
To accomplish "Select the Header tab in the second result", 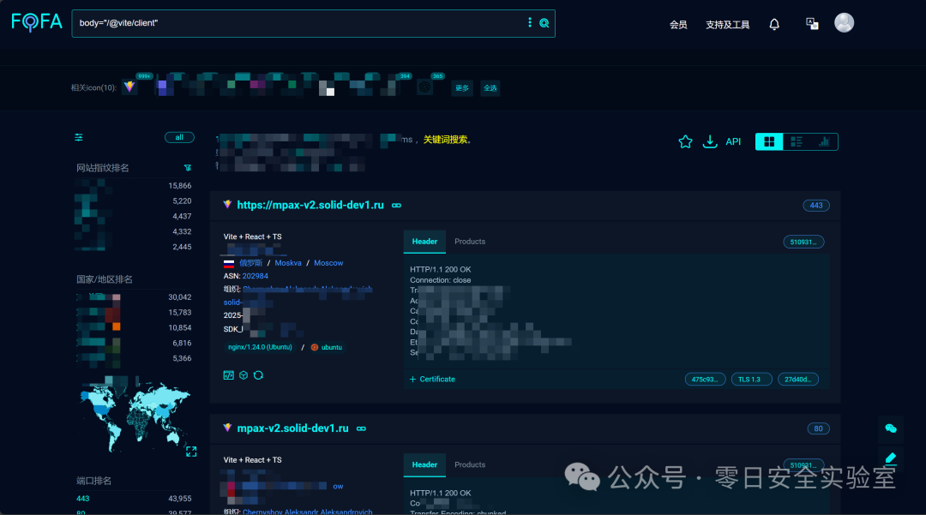I will pyautogui.click(x=424, y=464).
